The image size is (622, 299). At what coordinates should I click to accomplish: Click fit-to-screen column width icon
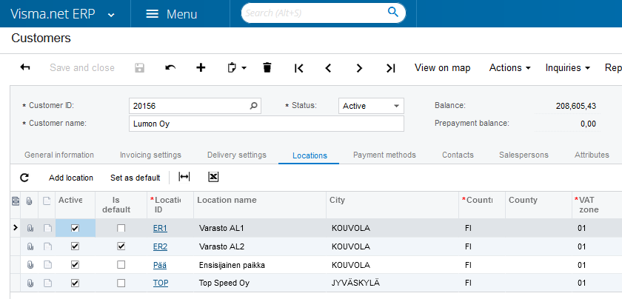[184, 178]
